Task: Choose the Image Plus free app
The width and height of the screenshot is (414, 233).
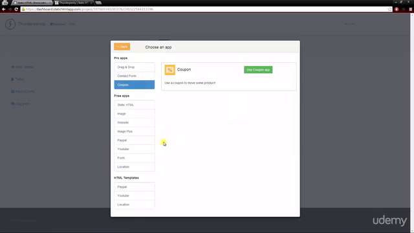Action: tap(135, 131)
